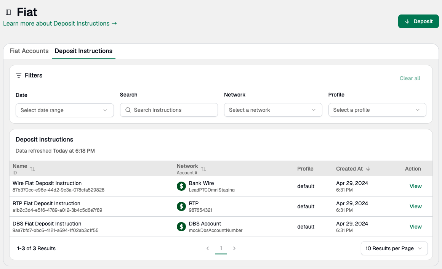The image size is (442, 269).
Task: Open Learn more about Deposit Instructions link
Action: coord(60,23)
